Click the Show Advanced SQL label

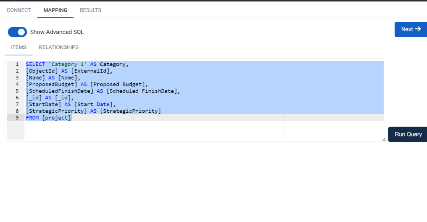pyautogui.click(x=57, y=32)
